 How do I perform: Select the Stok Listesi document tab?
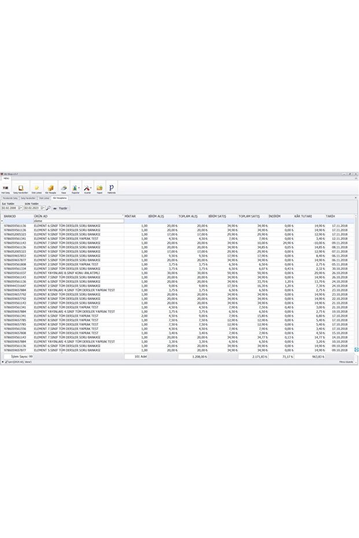pos(44,198)
